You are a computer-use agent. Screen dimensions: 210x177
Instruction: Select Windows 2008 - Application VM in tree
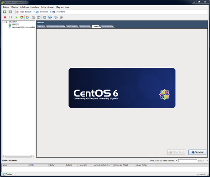(x=24, y=27)
